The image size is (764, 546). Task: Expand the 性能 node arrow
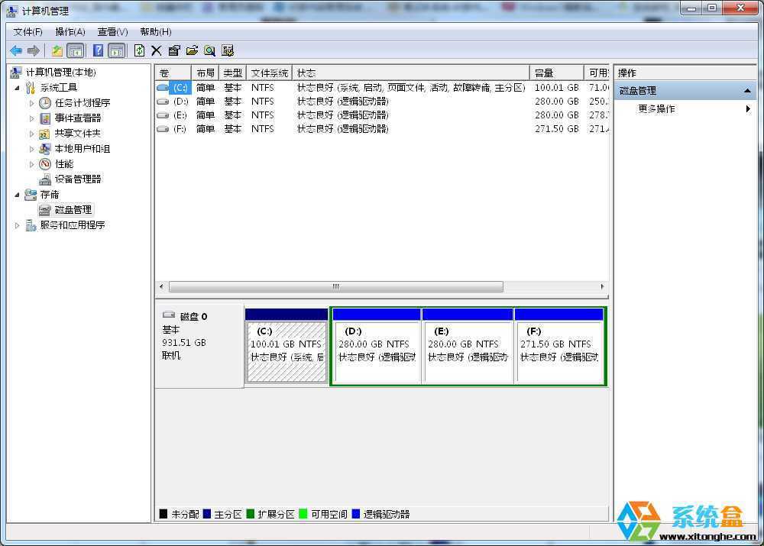(x=31, y=165)
